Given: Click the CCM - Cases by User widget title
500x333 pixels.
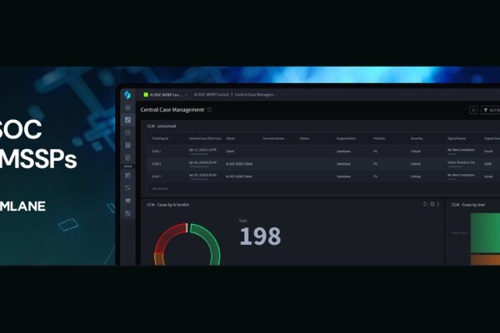Looking at the screenshot, I should [x=468, y=205].
